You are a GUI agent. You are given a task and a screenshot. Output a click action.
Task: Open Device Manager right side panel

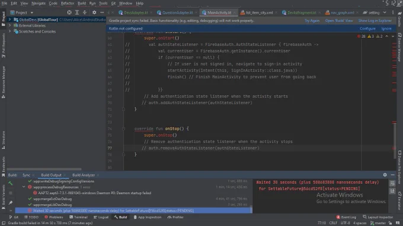pyautogui.click(x=399, y=47)
